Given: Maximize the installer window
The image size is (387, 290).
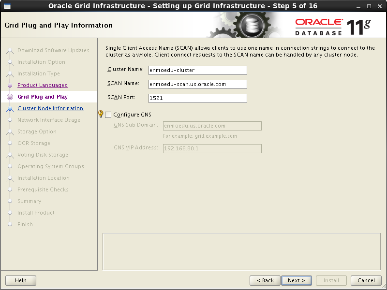Looking at the screenshot, I should [x=369, y=6].
